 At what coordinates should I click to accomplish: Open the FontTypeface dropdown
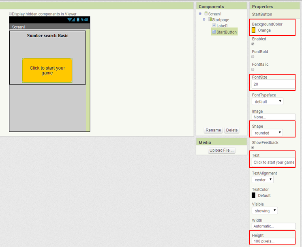pyautogui.click(x=267, y=101)
